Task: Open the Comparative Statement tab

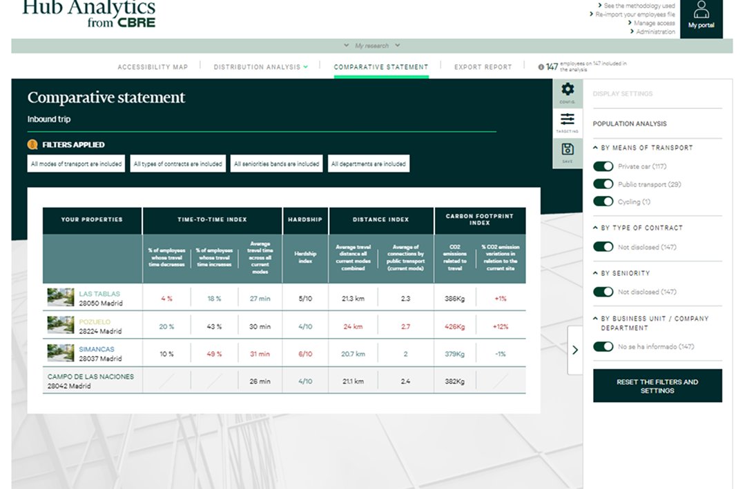Action: (381, 67)
